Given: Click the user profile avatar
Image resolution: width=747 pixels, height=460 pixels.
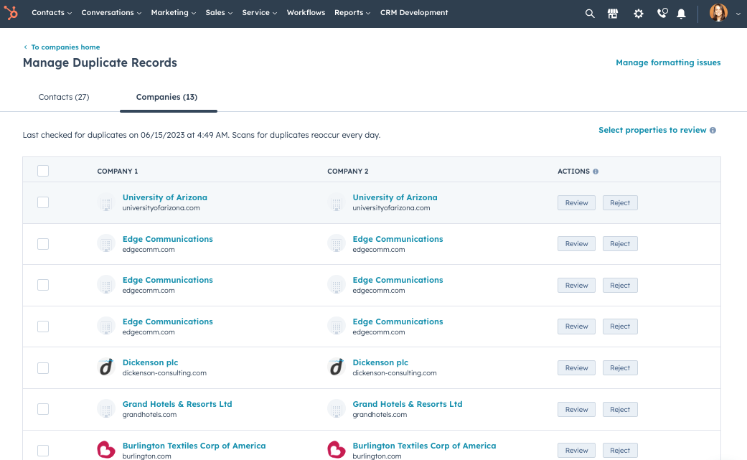Looking at the screenshot, I should pyautogui.click(x=718, y=13).
